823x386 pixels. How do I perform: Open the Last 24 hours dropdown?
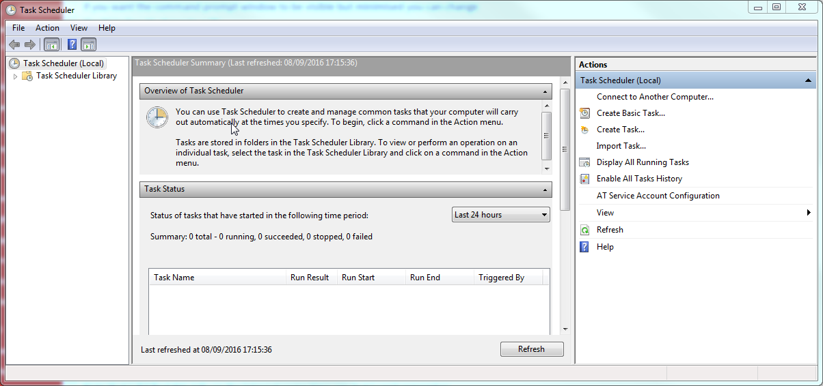pos(501,215)
